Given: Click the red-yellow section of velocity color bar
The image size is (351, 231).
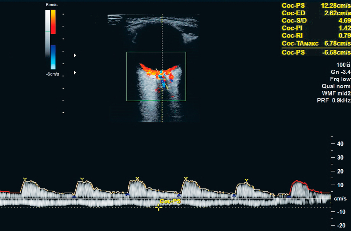Looking at the screenshot, I should click(x=53, y=22).
